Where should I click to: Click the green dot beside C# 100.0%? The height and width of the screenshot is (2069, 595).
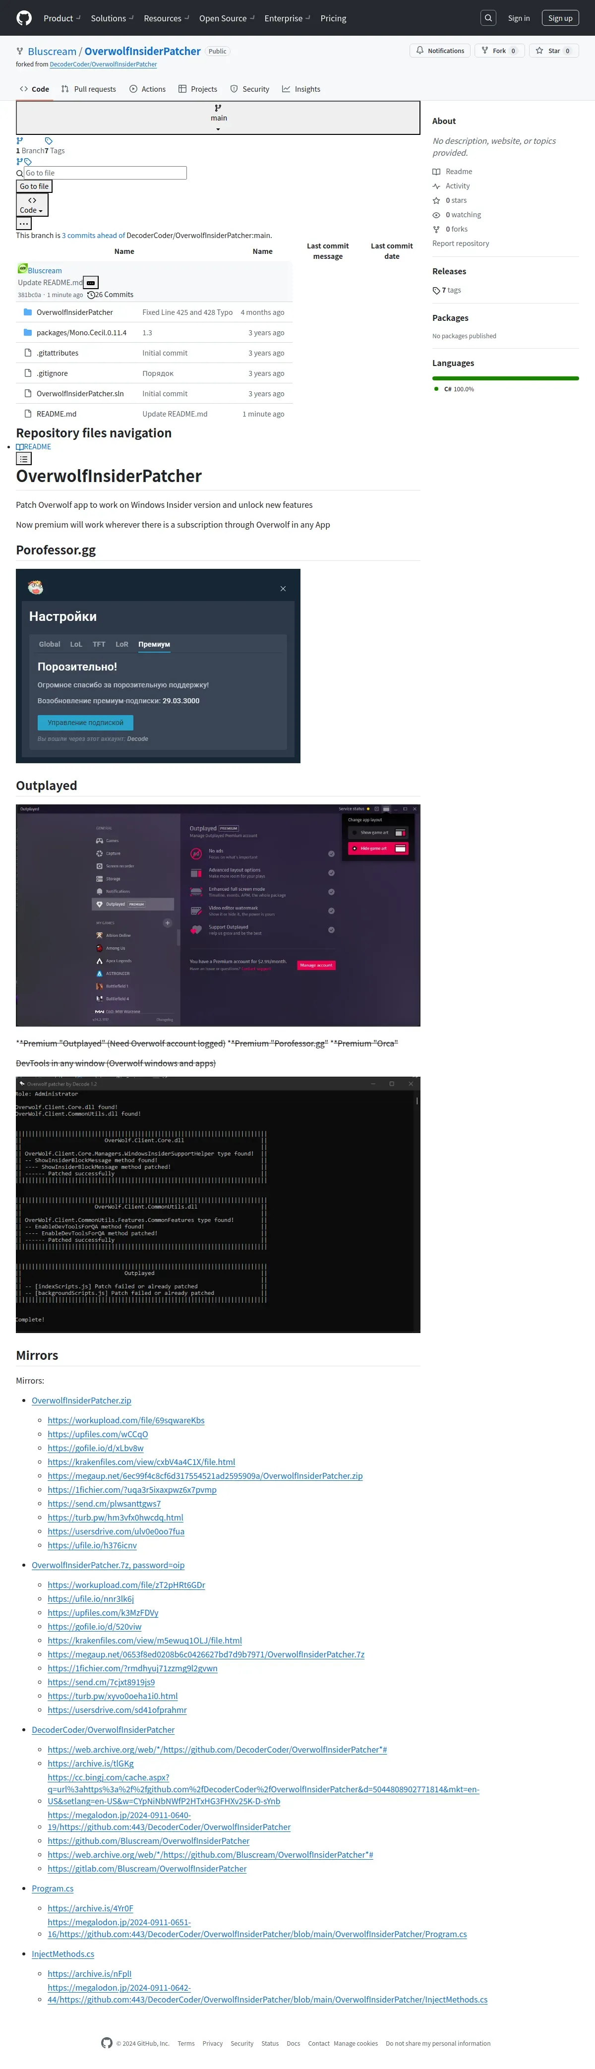click(x=437, y=389)
